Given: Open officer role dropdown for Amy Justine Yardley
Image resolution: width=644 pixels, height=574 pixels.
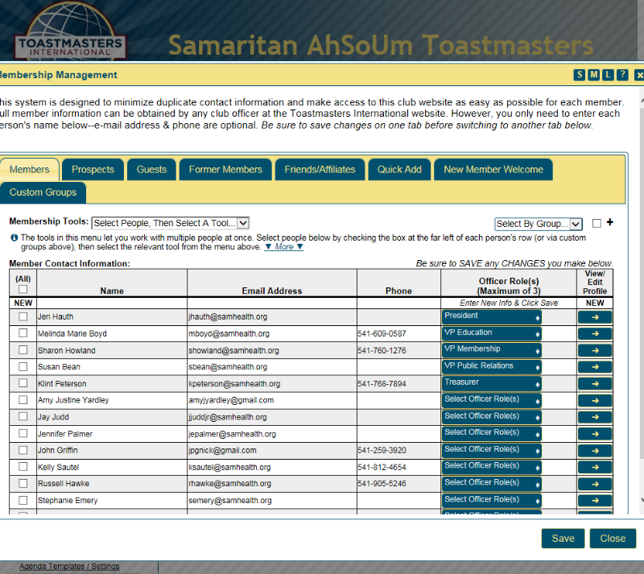Looking at the screenshot, I should click(492, 400).
